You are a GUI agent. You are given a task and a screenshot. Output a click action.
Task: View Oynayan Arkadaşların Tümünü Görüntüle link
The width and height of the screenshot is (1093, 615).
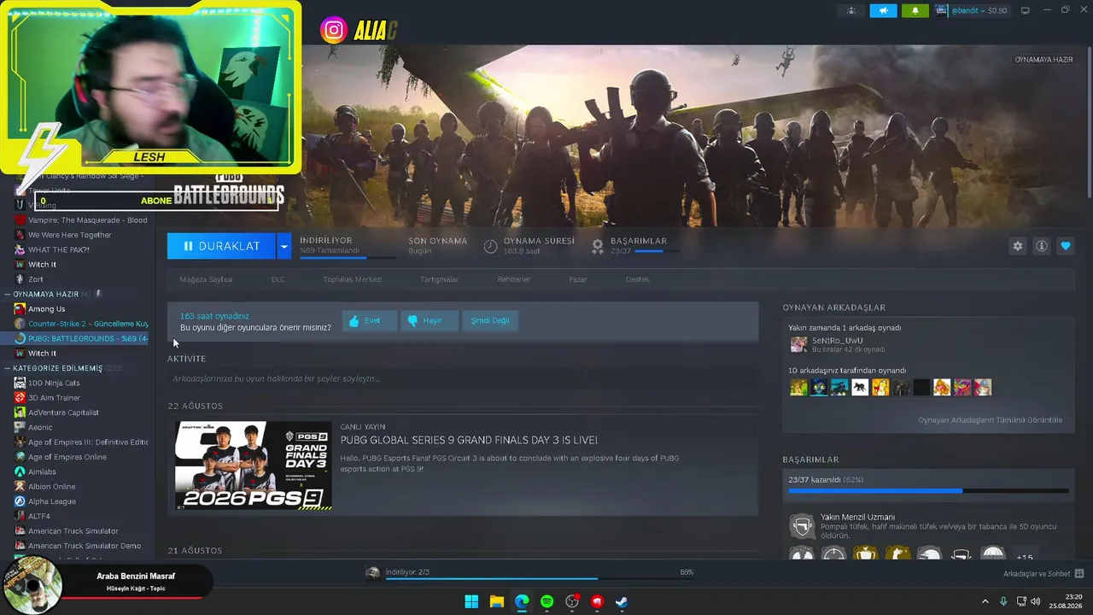tap(990, 420)
